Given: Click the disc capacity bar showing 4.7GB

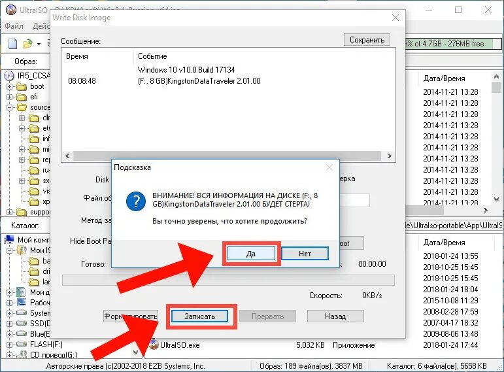Looking at the screenshot, I should 452,43.
